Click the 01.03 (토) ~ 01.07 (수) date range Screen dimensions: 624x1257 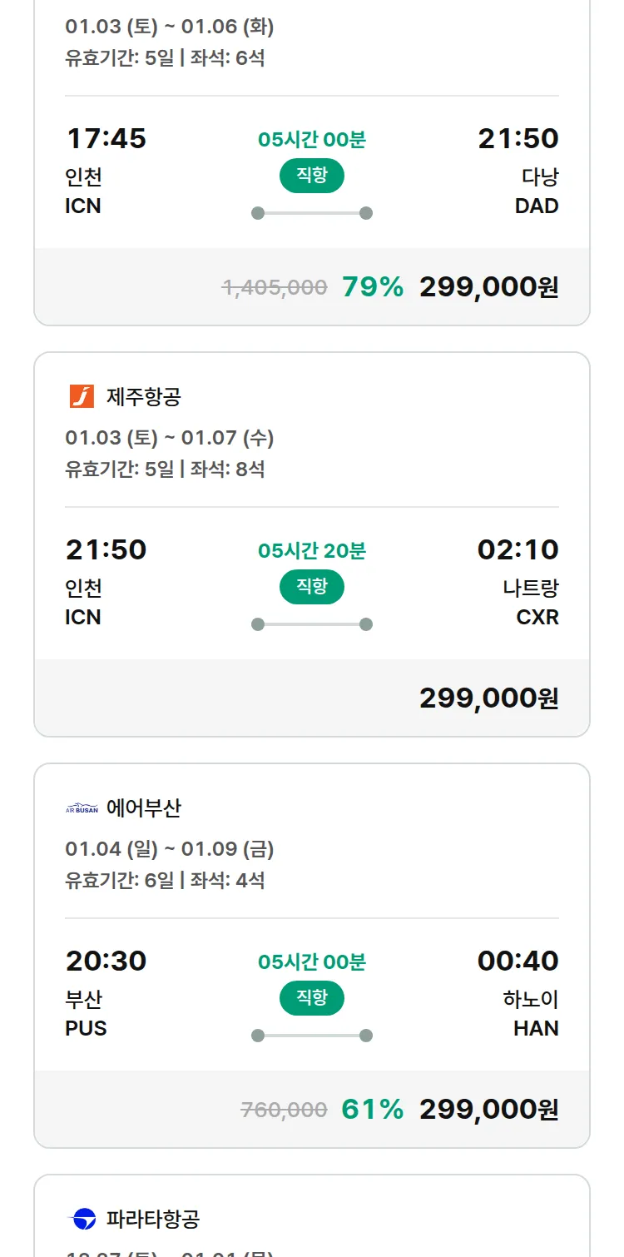click(x=170, y=438)
